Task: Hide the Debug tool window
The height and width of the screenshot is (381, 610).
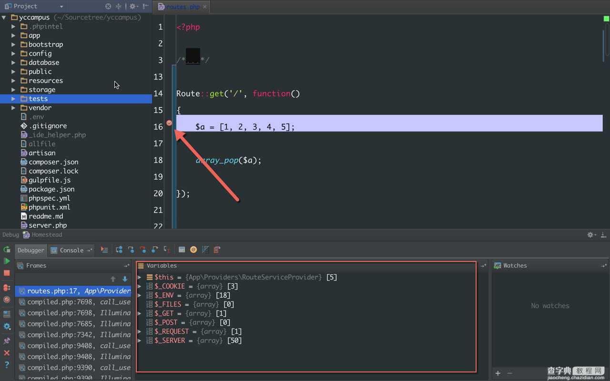Action: click(603, 235)
